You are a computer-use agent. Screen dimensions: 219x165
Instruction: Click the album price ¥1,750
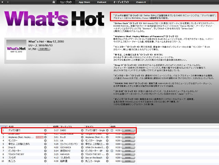[32, 49]
